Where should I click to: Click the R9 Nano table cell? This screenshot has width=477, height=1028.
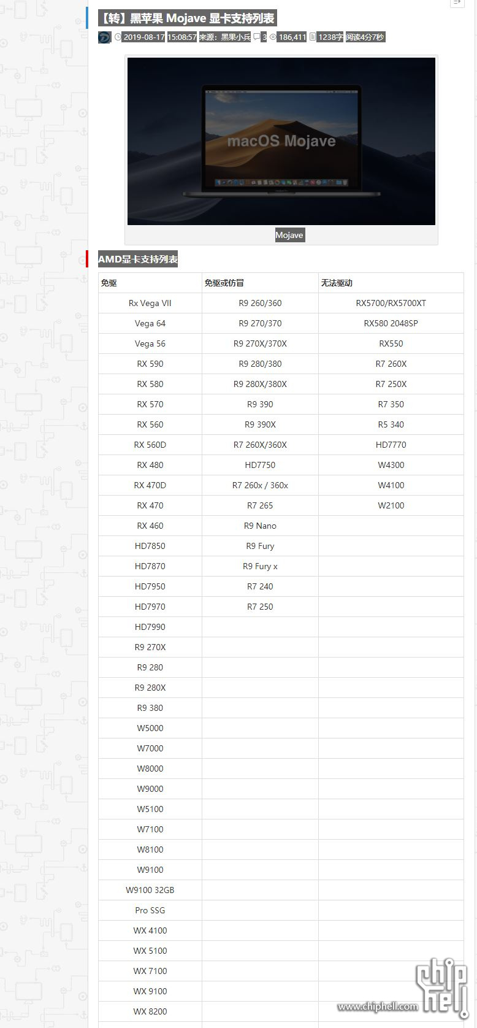click(260, 526)
